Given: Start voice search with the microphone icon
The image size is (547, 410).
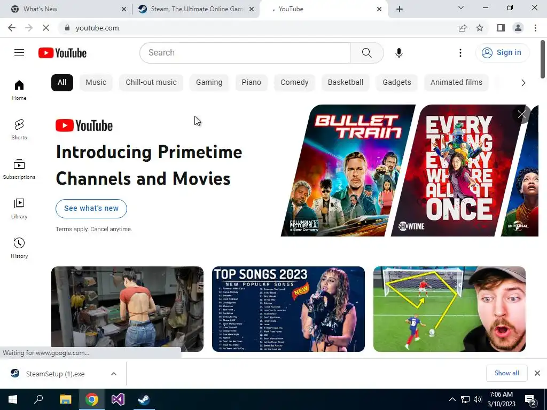Looking at the screenshot, I should 398,53.
